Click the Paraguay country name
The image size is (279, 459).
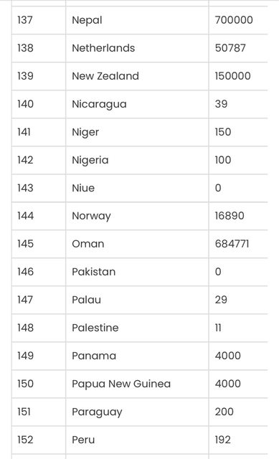click(97, 412)
